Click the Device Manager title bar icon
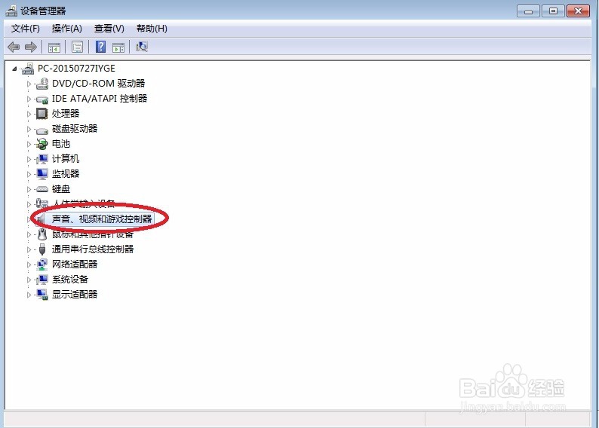 [x=11, y=11]
